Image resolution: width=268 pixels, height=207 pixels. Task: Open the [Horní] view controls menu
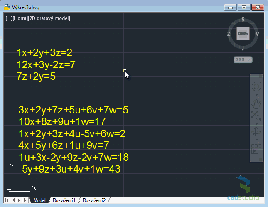(20, 18)
